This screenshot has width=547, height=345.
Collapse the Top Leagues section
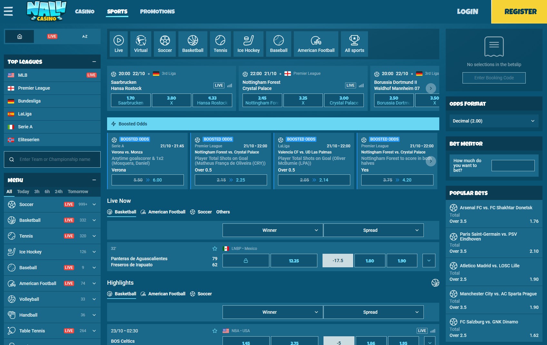(x=94, y=62)
